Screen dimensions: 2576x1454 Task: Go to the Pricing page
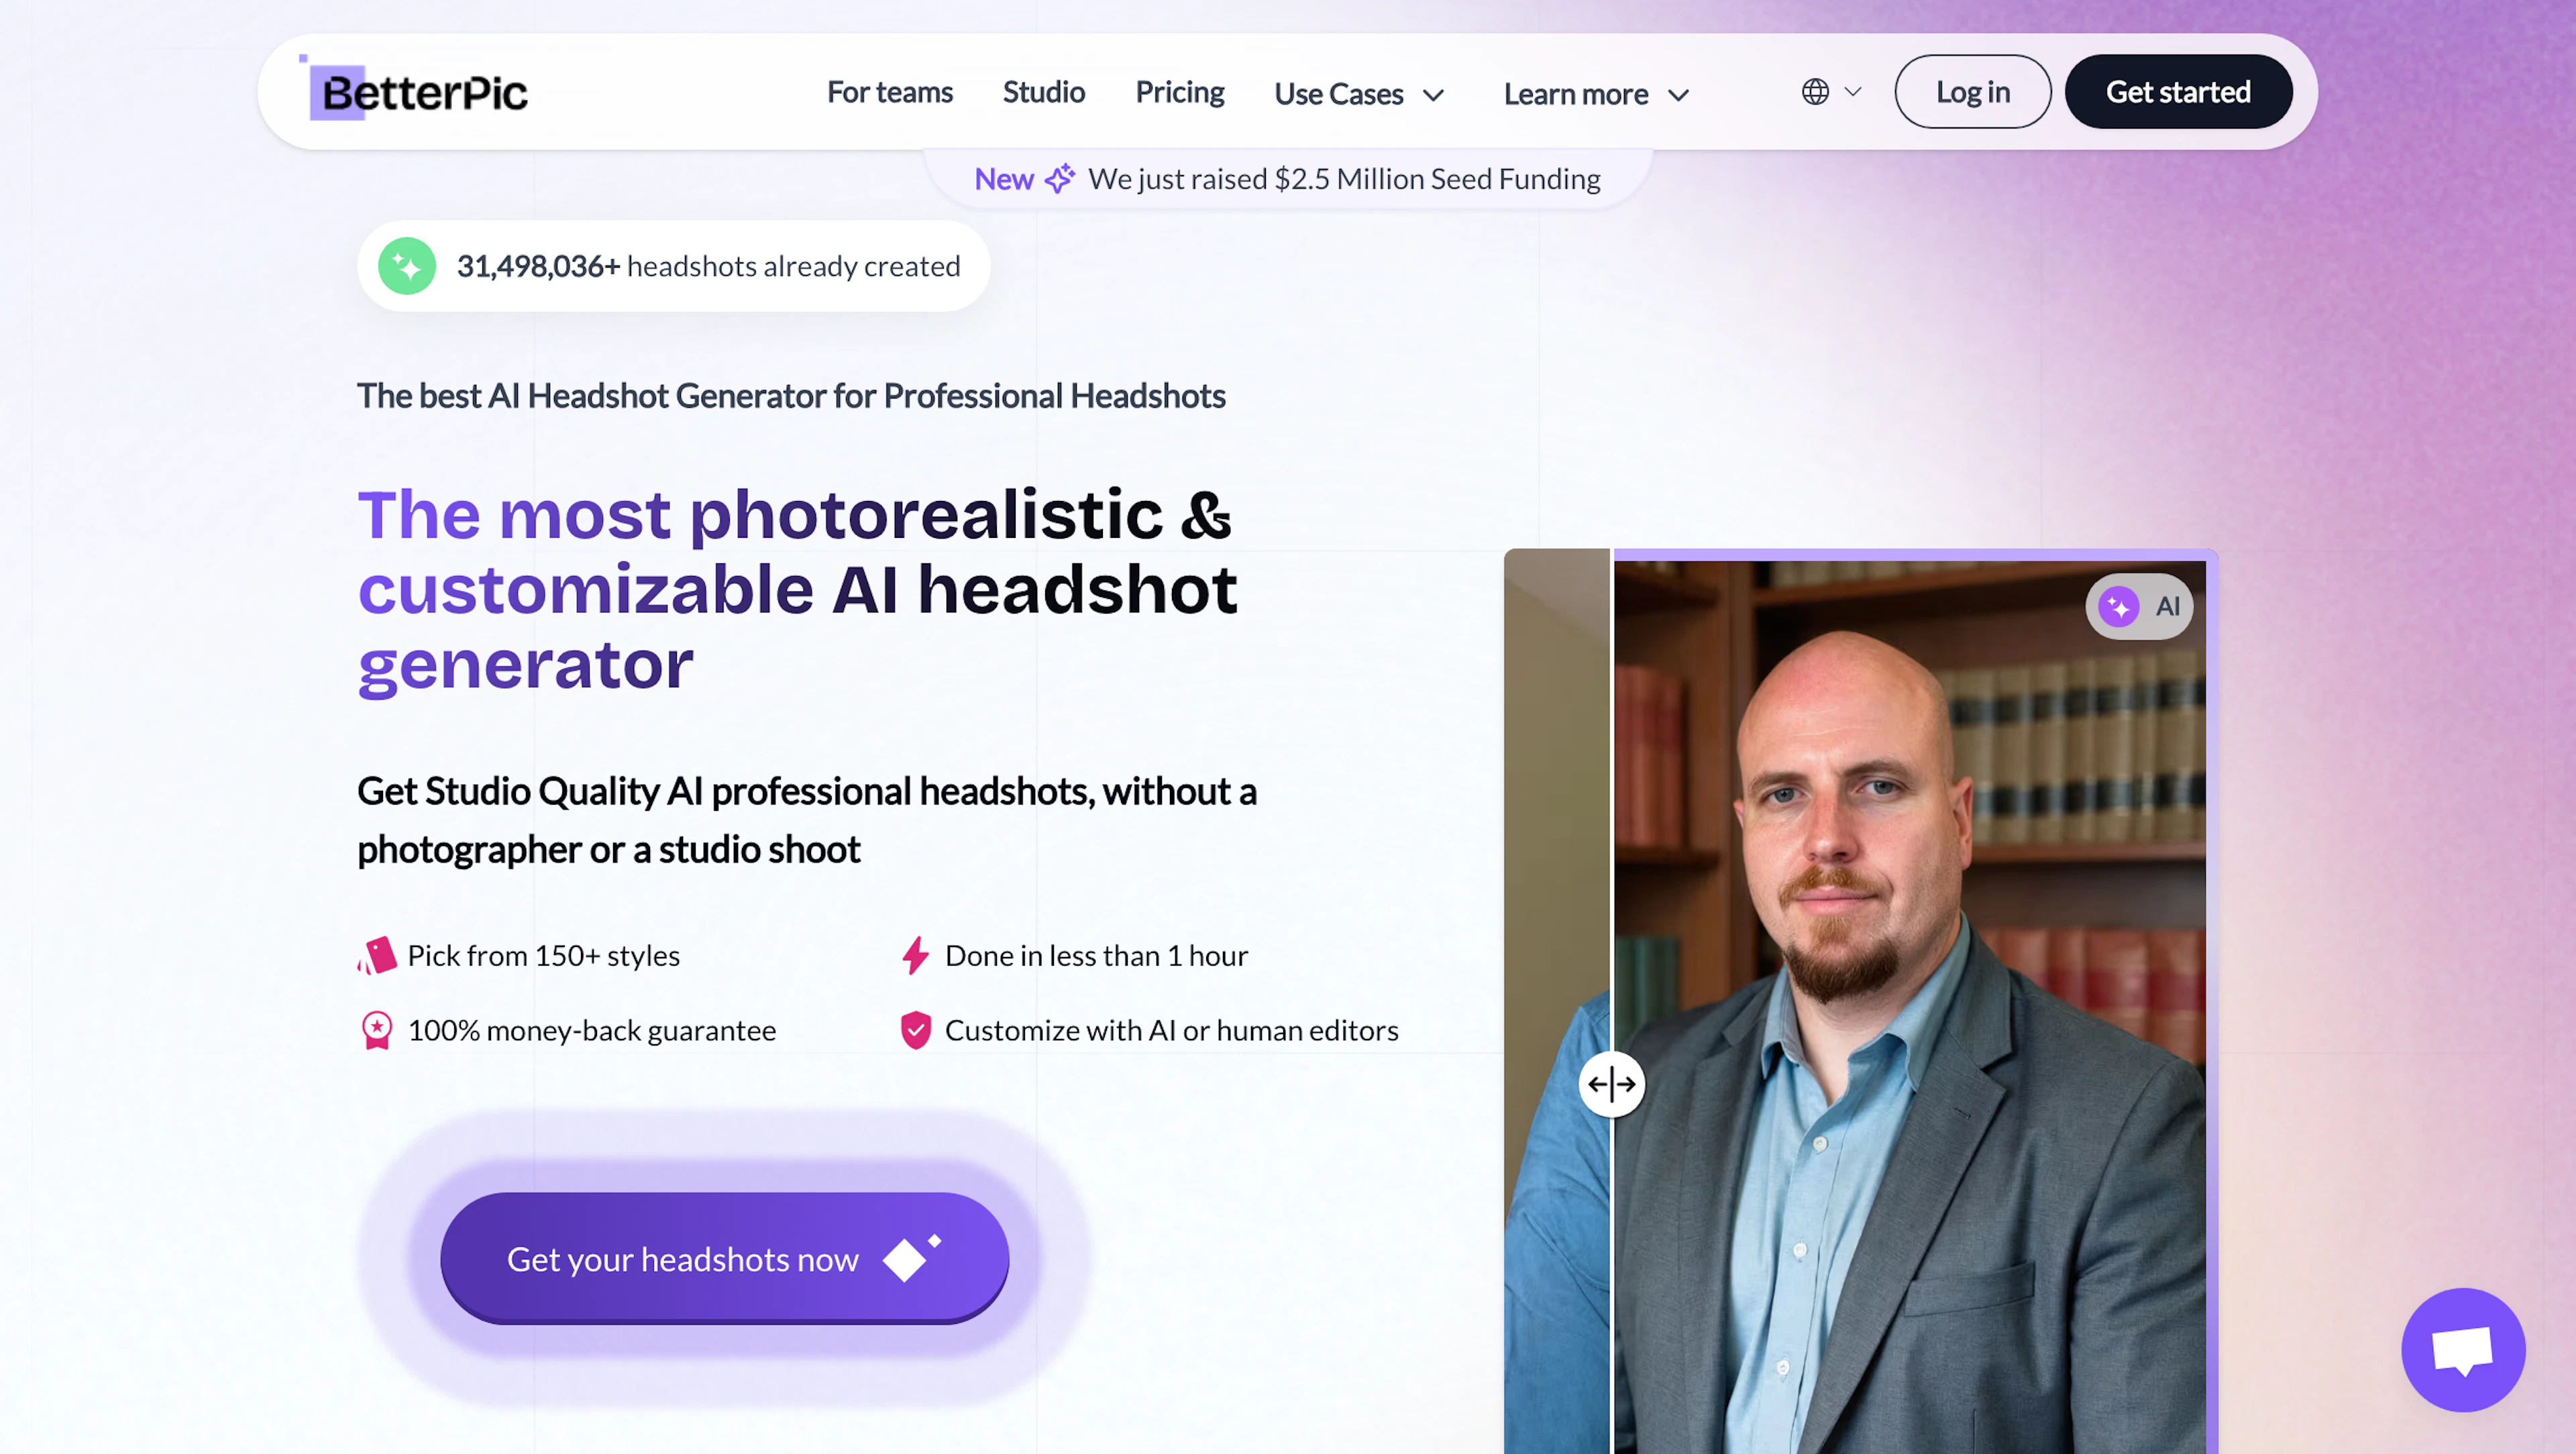pyautogui.click(x=1179, y=92)
